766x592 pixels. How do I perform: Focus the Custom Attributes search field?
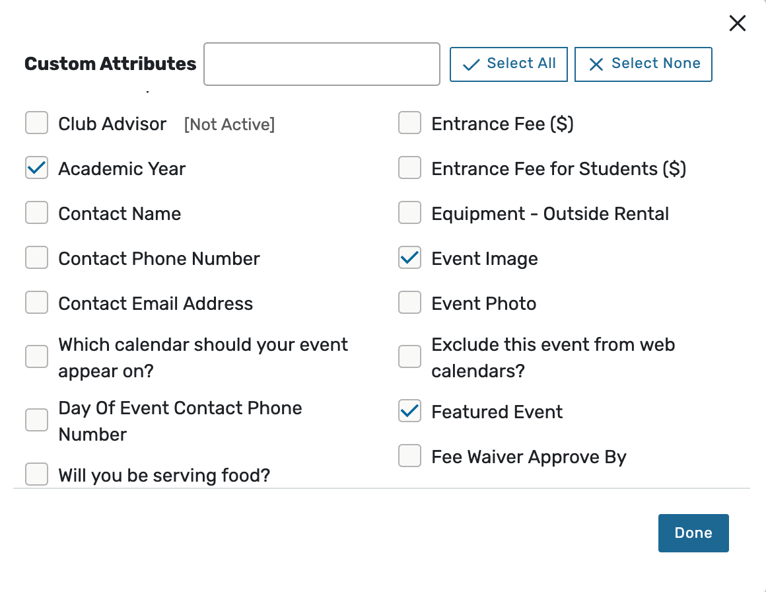tap(322, 64)
